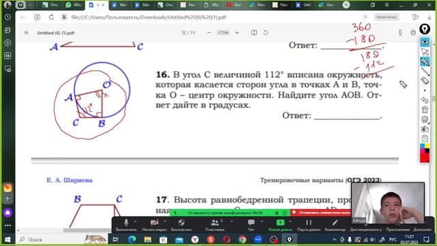Go back in browser navigation
Screen dimensions: 437x246
pyautogui.click(x=23, y=17)
